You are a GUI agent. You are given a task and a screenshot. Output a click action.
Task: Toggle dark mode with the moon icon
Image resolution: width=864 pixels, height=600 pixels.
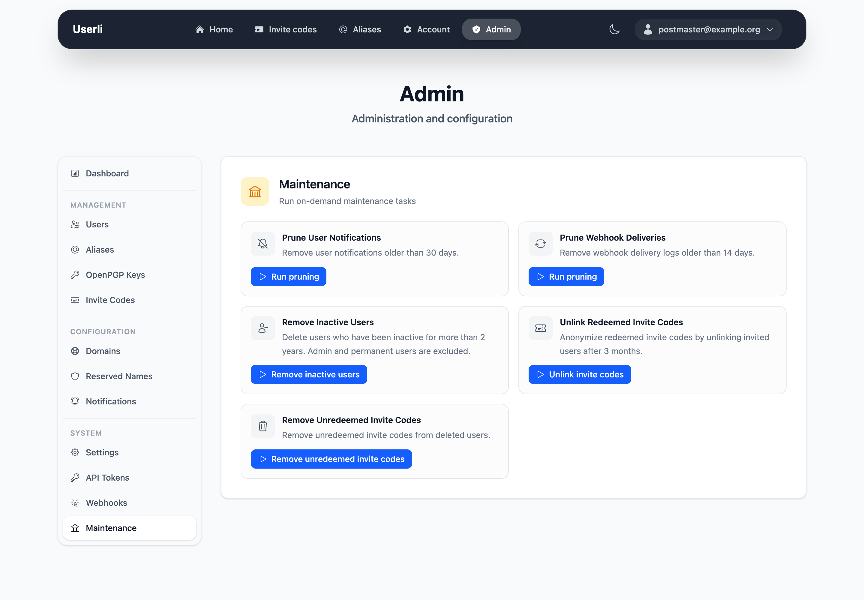(x=614, y=29)
